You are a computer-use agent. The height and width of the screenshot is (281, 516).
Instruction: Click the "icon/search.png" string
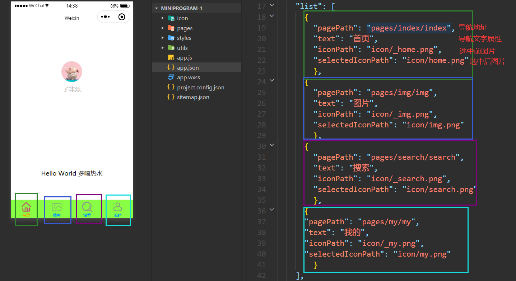click(x=440, y=189)
